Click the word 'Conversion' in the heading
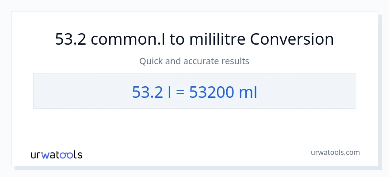This screenshot has width=389, height=177. [x=292, y=39]
